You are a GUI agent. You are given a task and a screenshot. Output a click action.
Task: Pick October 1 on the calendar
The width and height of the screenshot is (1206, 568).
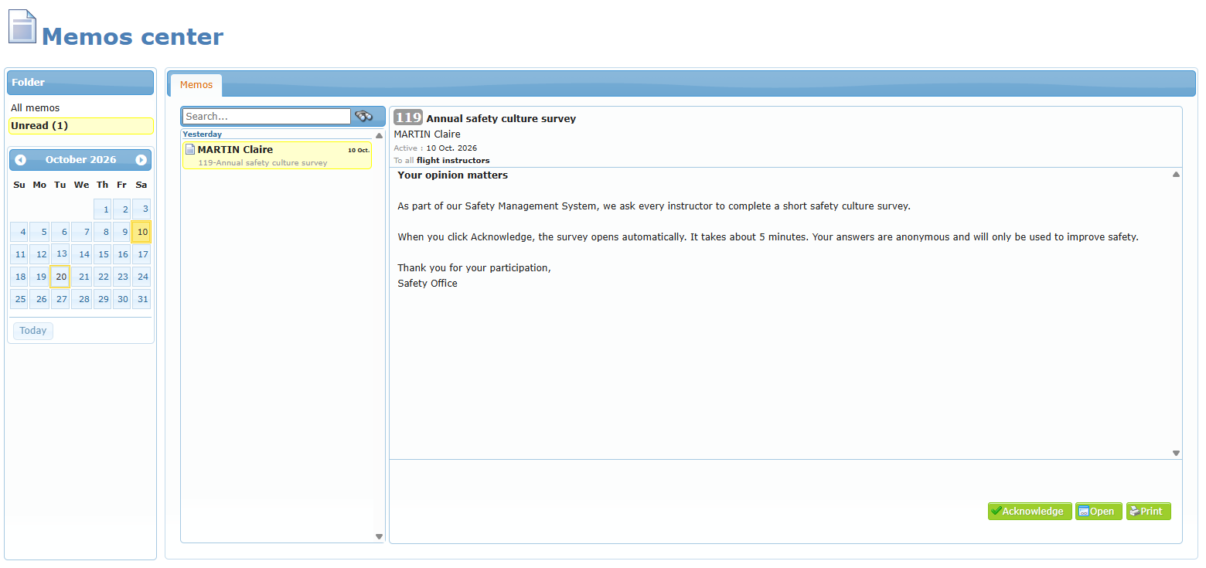pos(104,209)
